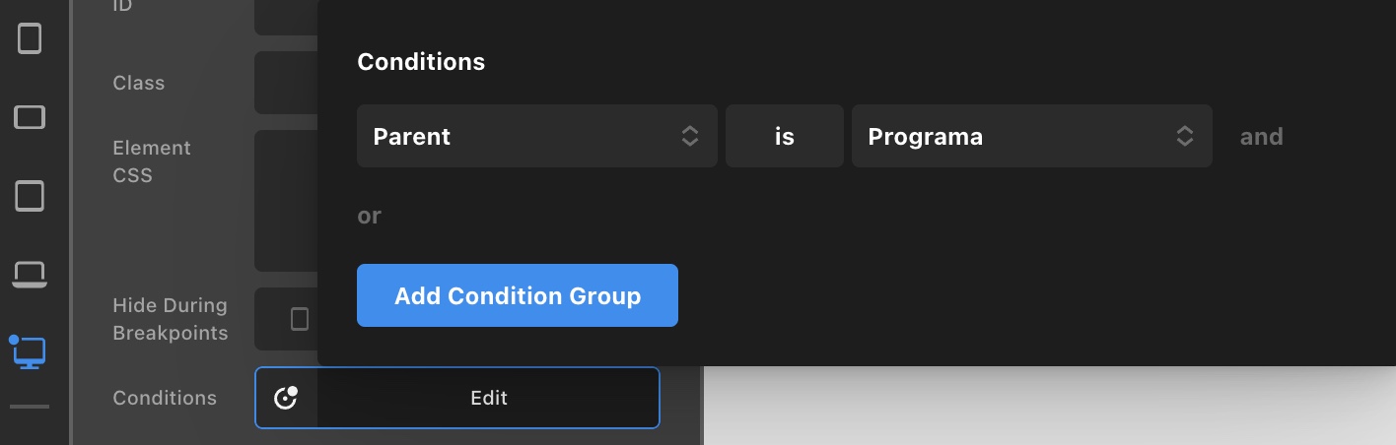Toggle hide on mobile in Hide During Breakpoints
1396x445 pixels.
[x=299, y=319]
